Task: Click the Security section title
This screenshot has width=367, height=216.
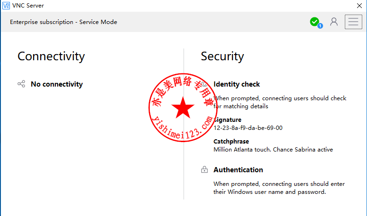Action: coord(222,56)
